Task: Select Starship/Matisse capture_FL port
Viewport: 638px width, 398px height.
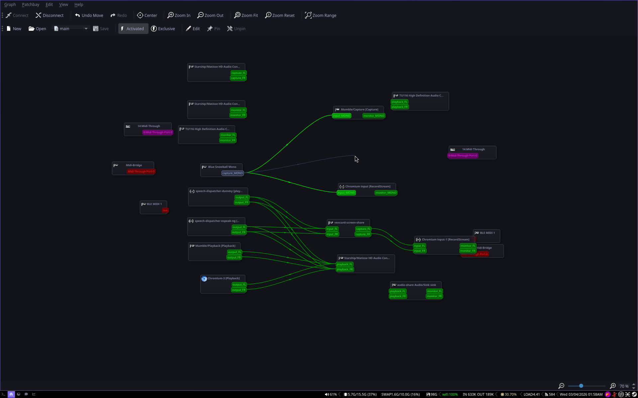Action: click(x=239, y=73)
